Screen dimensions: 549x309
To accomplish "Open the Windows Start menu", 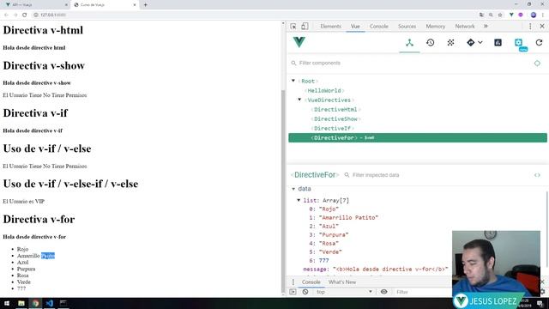I will click(7, 303).
